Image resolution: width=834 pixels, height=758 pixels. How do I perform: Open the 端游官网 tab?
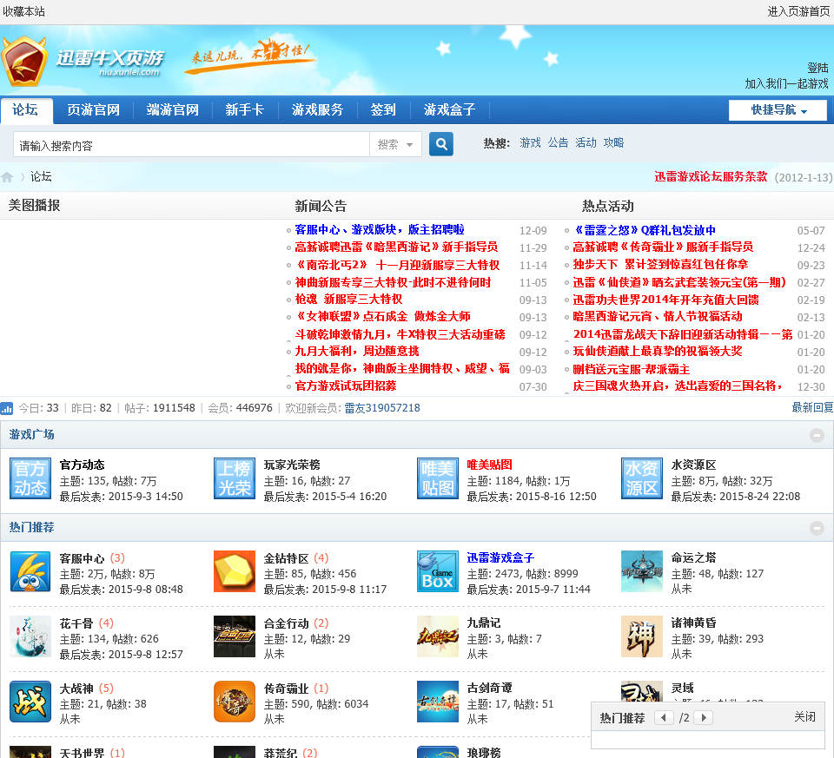pos(172,110)
